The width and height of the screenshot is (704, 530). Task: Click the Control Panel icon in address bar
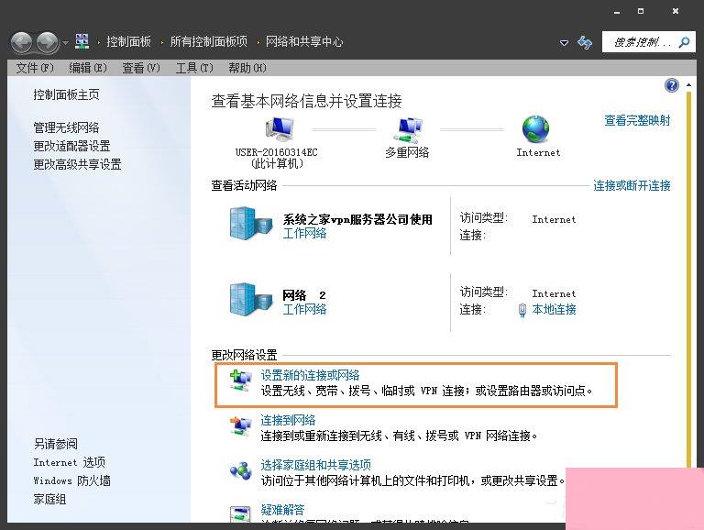coord(82,41)
